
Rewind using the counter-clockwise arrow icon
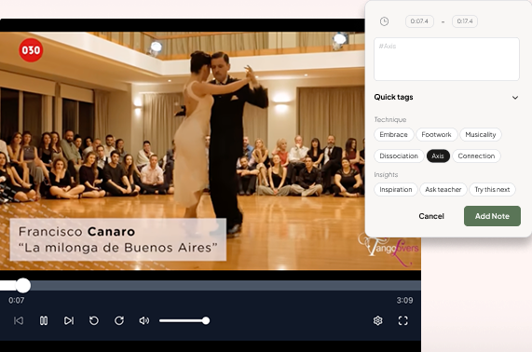[94, 320]
